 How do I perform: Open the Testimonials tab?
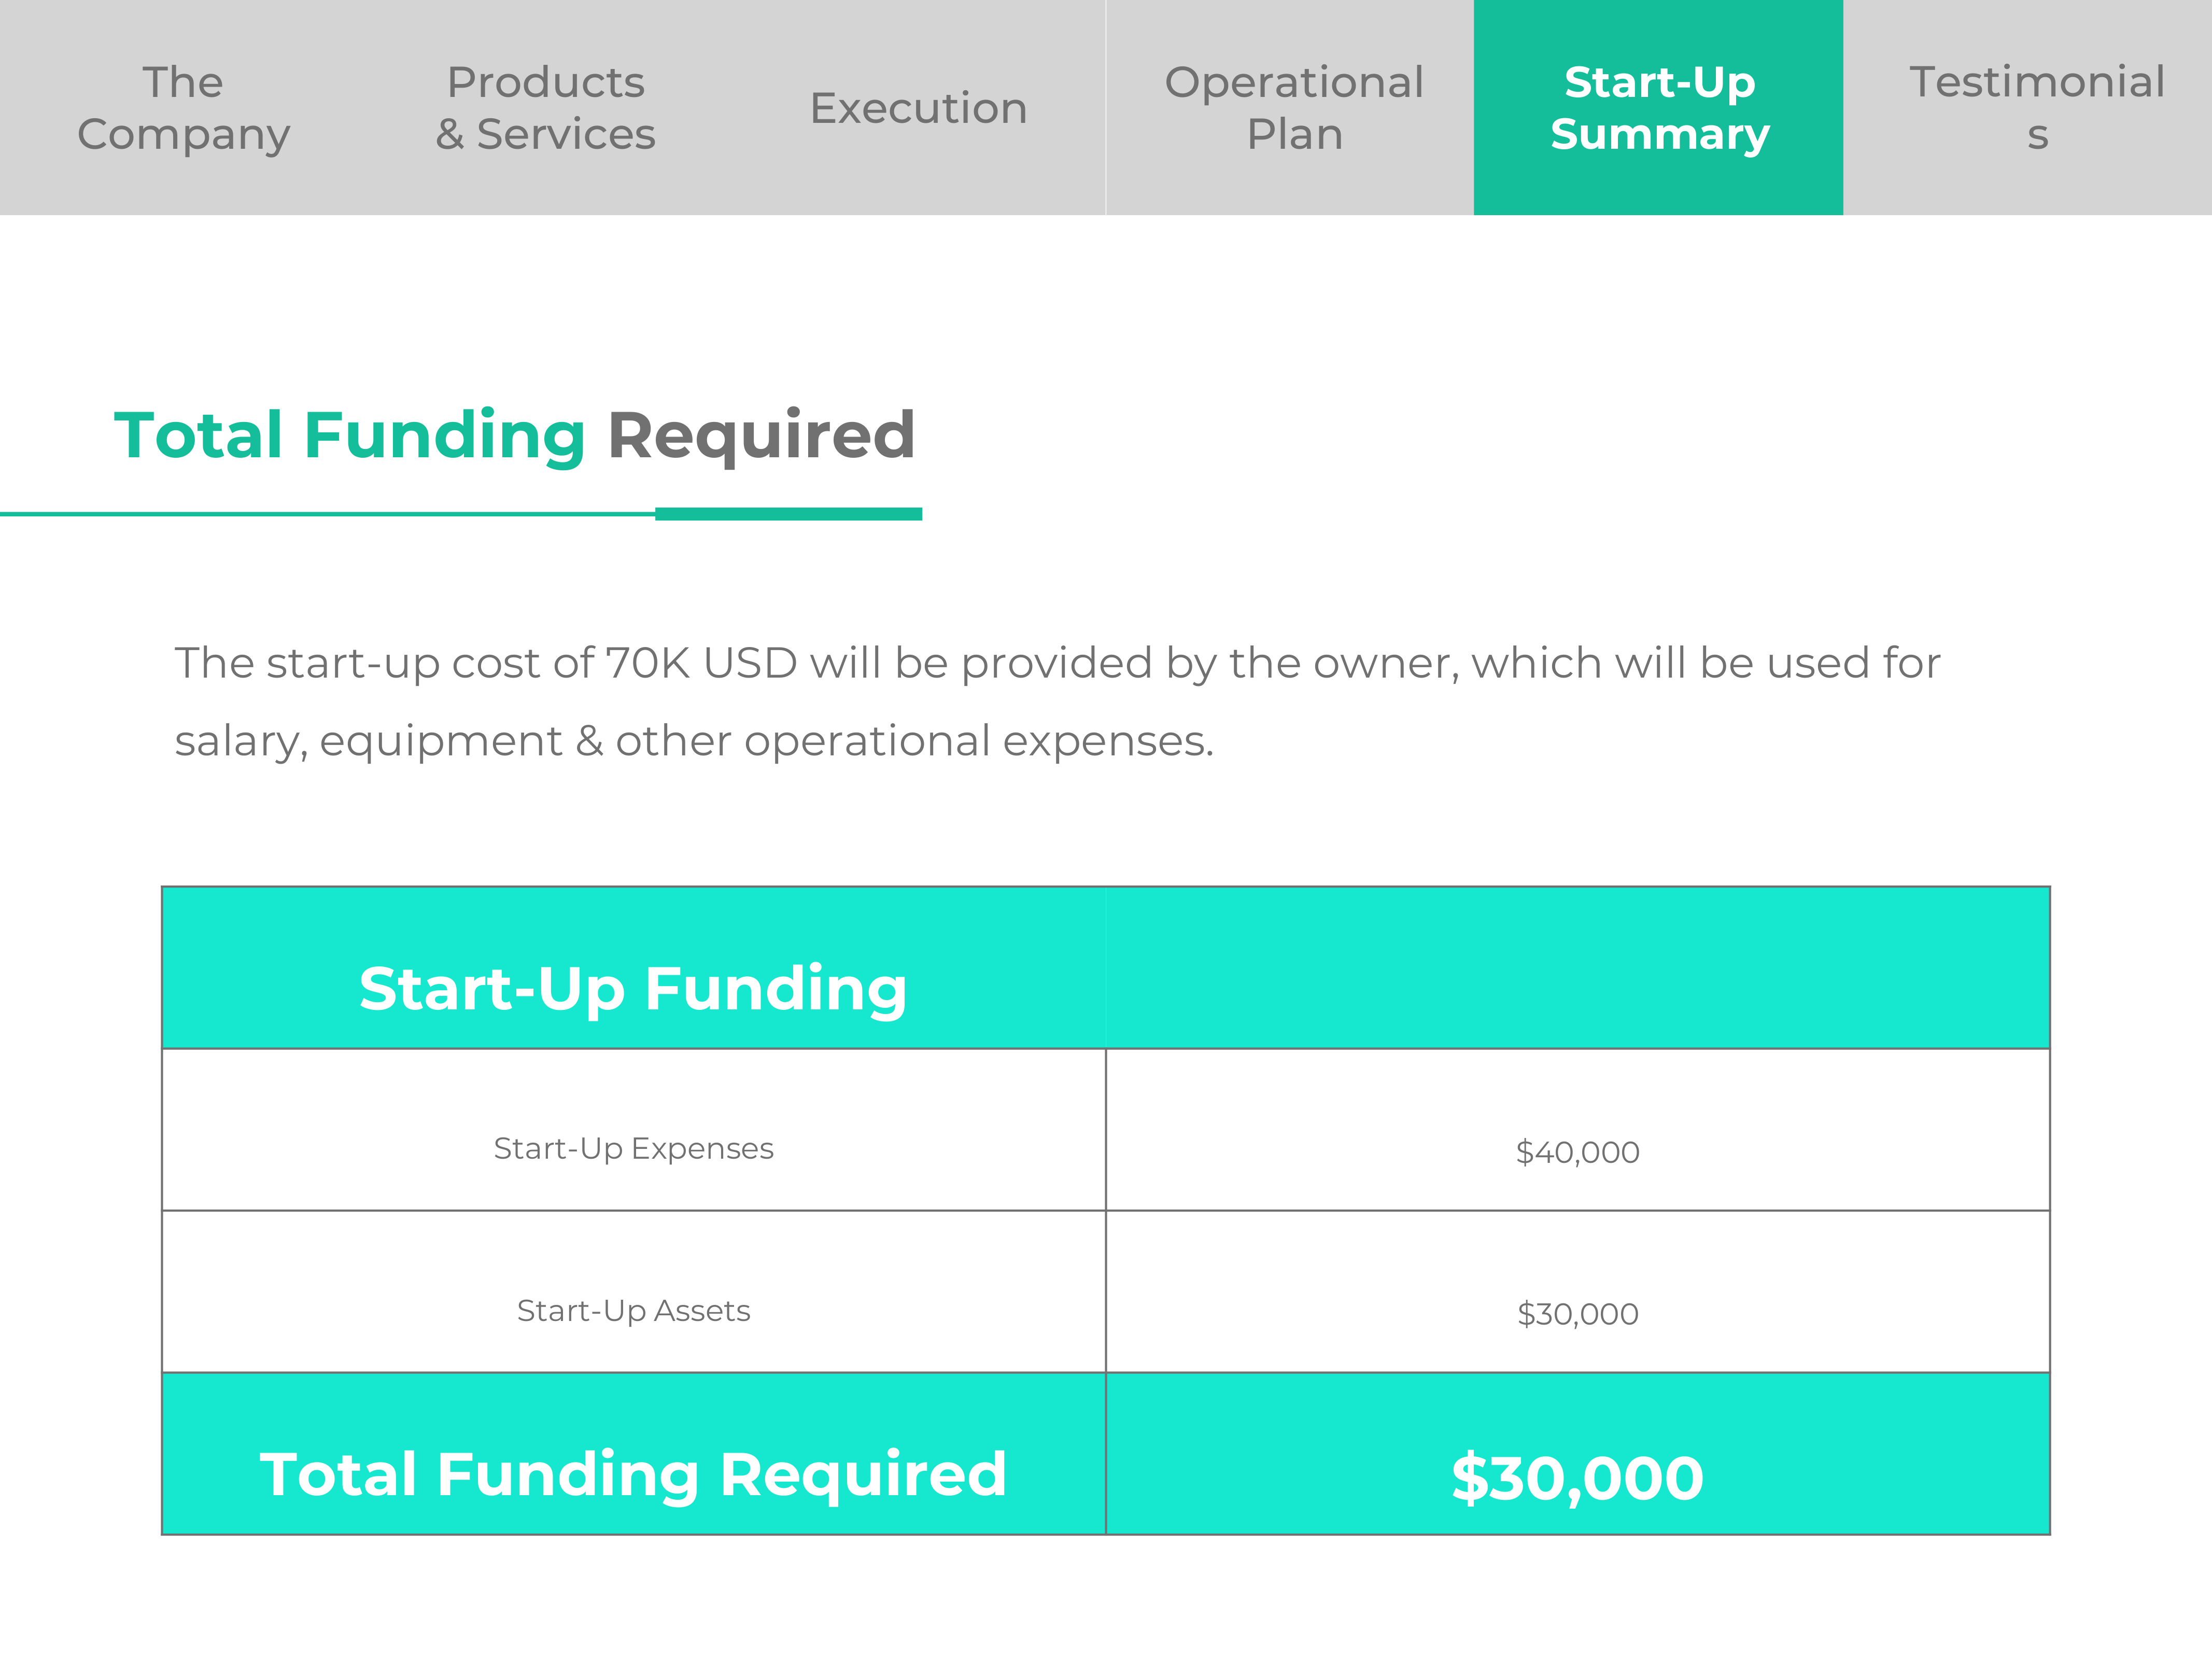click(x=2037, y=108)
